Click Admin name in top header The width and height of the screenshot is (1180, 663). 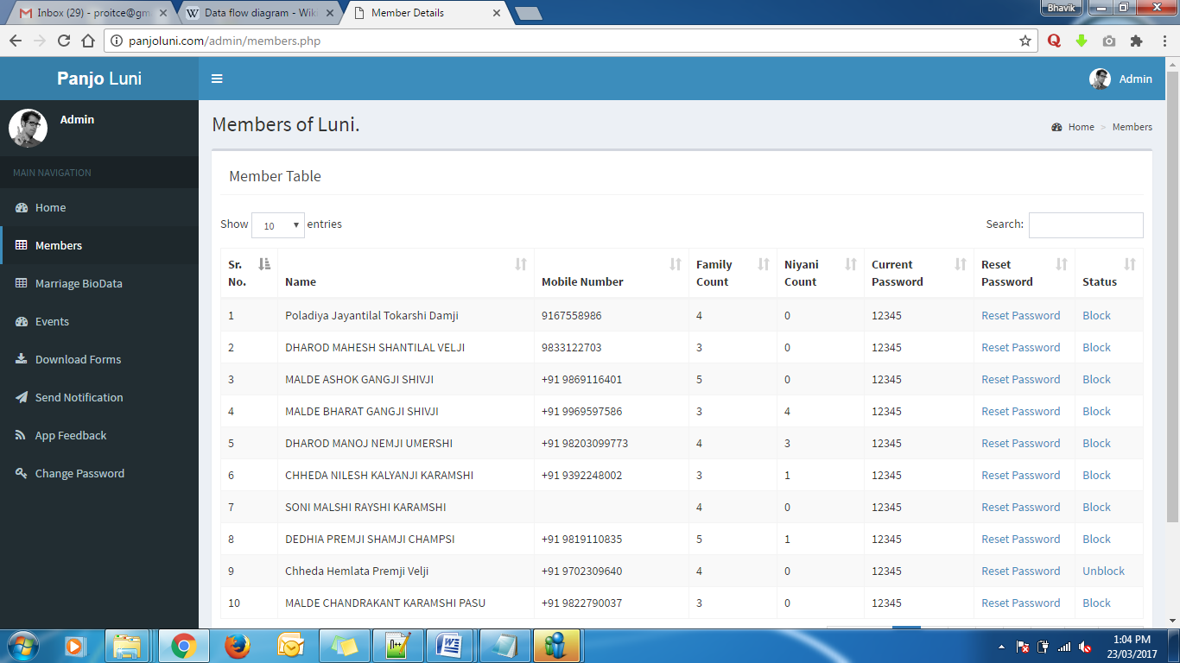pos(1135,79)
